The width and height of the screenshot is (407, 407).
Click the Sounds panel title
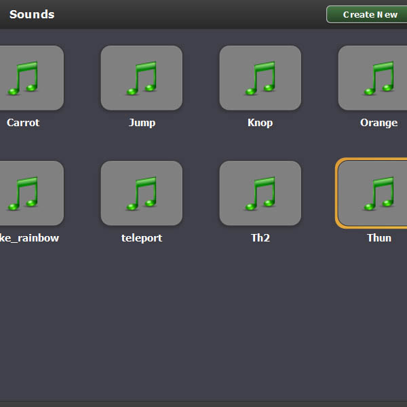click(32, 14)
